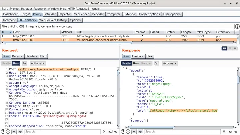The image size is (240, 135).
Task: Switch to Comparer tab
Action: 114,14
